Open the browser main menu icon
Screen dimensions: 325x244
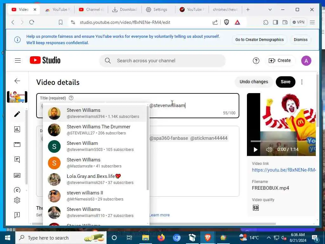312,22
